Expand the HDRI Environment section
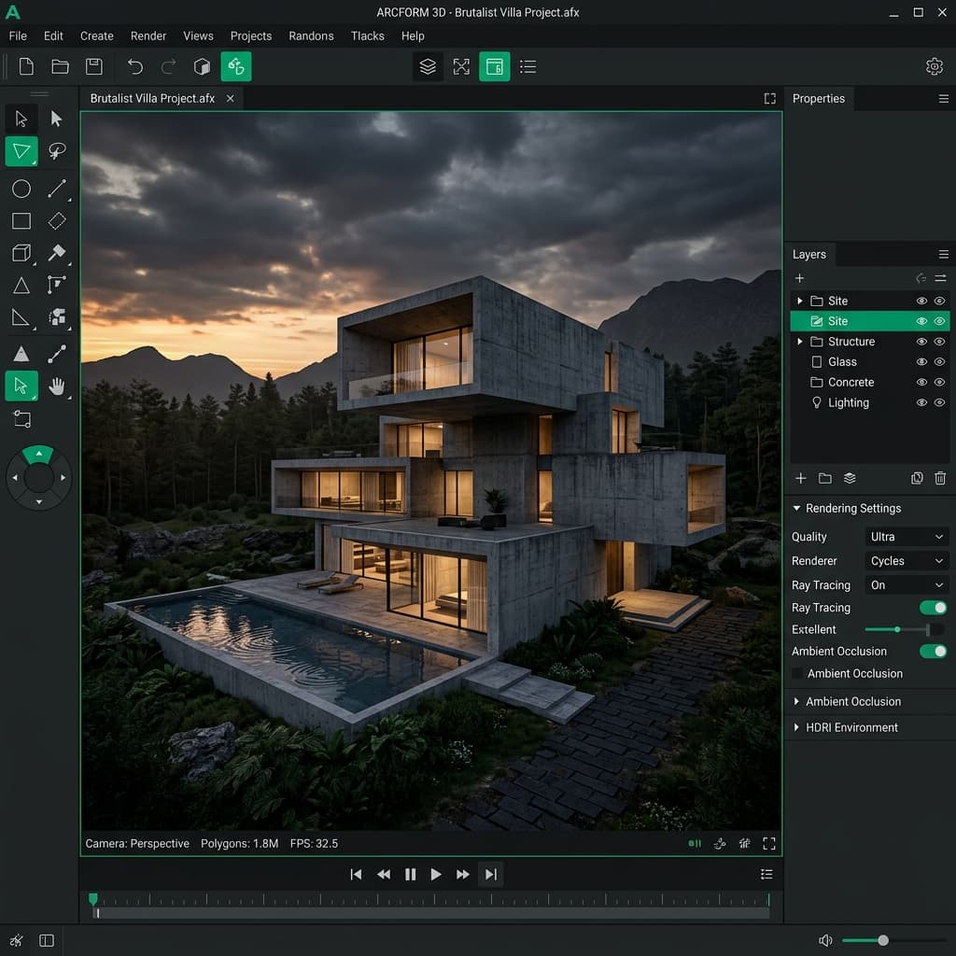Image resolution: width=956 pixels, height=956 pixels. tap(851, 726)
